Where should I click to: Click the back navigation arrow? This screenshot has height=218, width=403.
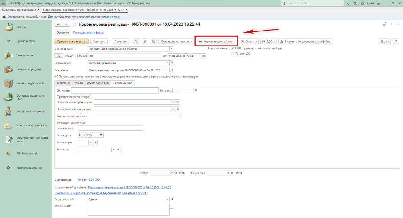coord(59,24)
